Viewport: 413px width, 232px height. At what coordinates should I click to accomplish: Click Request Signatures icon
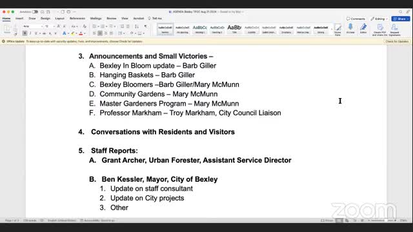pyautogui.click(x=394, y=30)
